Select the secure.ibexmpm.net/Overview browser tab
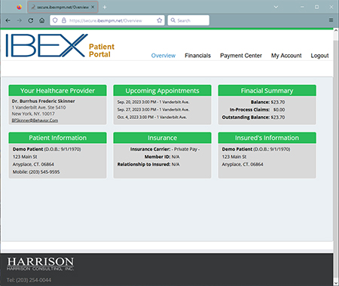The height and width of the screenshot is (286, 339). (x=63, y=8)
